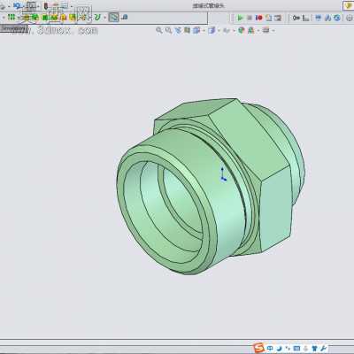Click the yellow icon at top-right corner
354x354 pixels.
point(349,5)
